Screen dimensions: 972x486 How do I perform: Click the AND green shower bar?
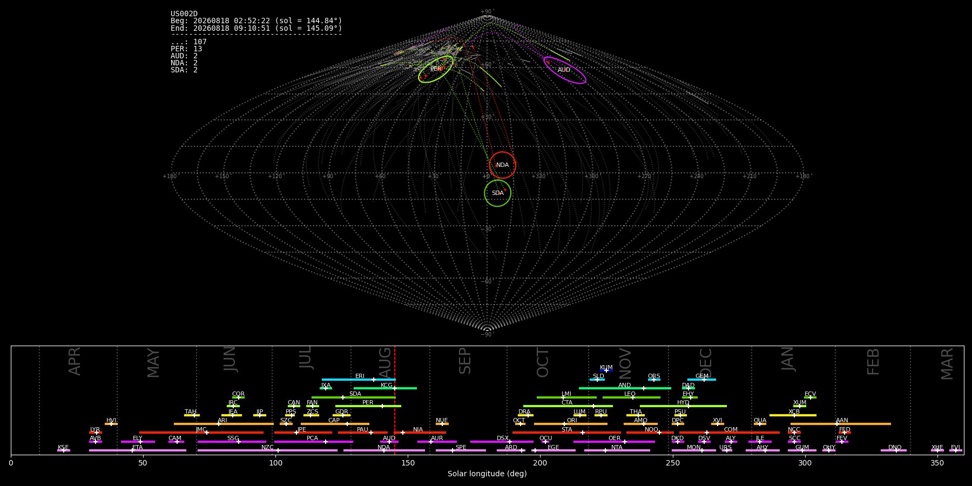coord(625,388)
